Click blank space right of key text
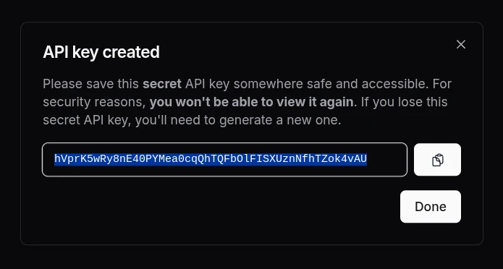Image resolution: width=503 pixels, height=269 pixels. pyautogui.click(x=386, y=160)
